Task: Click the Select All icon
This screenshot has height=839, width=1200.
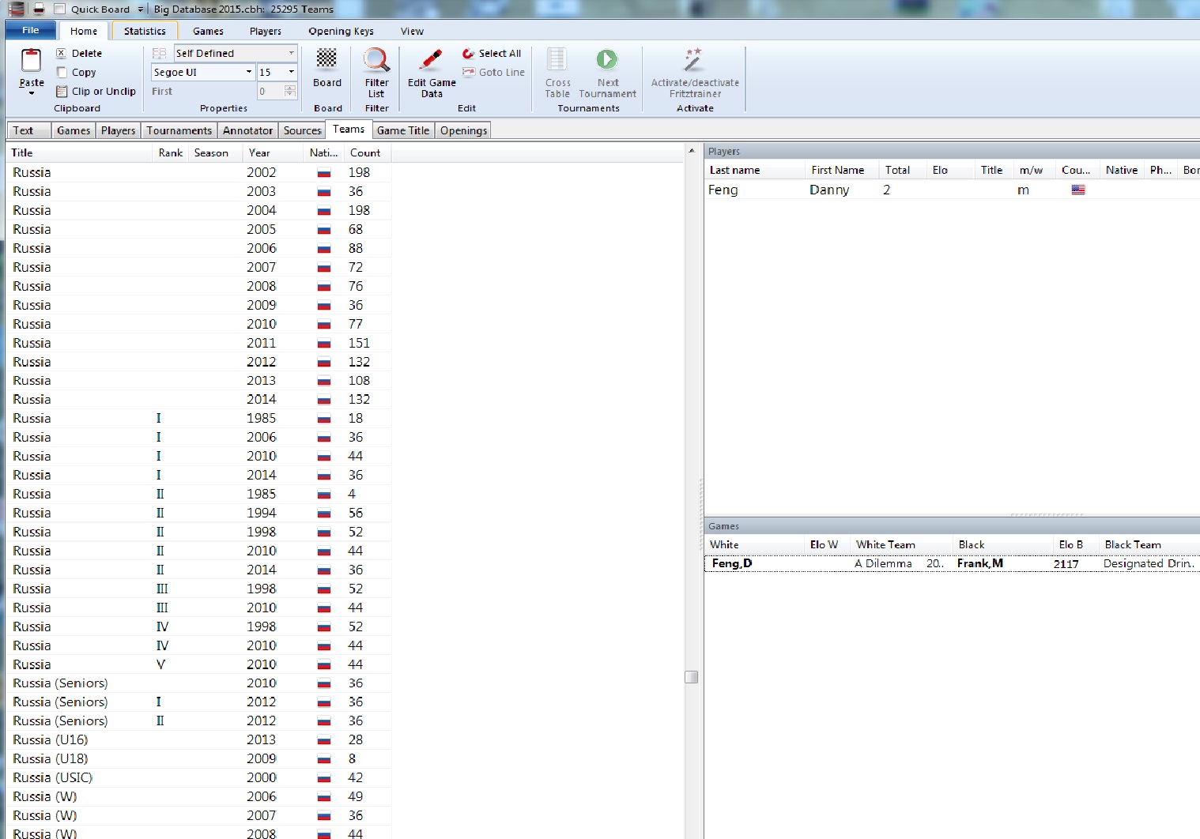Action: click(x=469, y=53)
